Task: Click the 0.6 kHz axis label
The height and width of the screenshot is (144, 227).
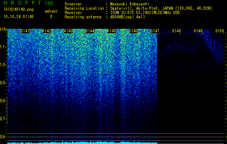Action: point(3,137)
